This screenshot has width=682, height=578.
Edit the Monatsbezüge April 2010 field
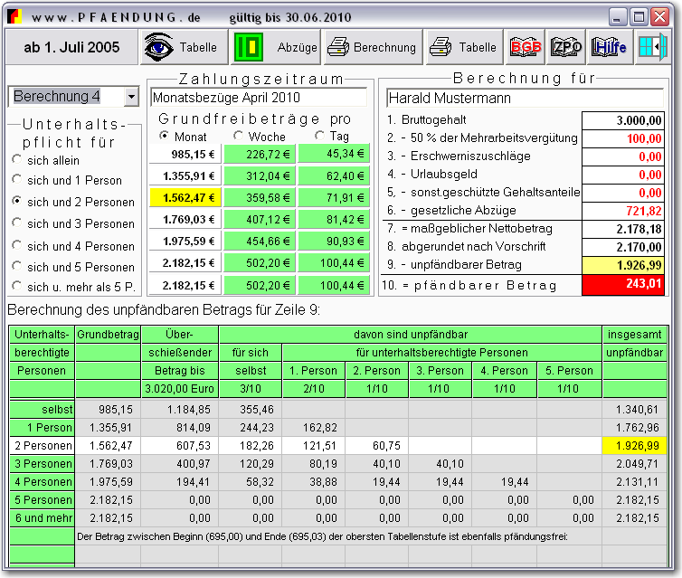click(x=259, y=98)
